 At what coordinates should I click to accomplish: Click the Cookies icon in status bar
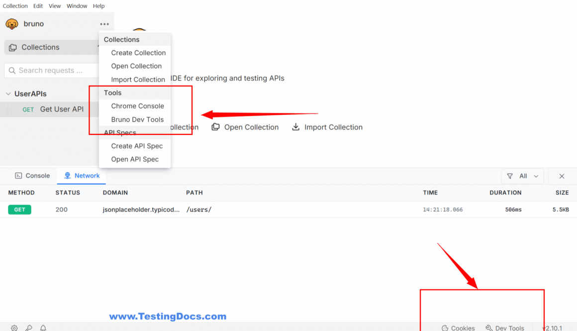pyautogui.click(x=445, y=328)
